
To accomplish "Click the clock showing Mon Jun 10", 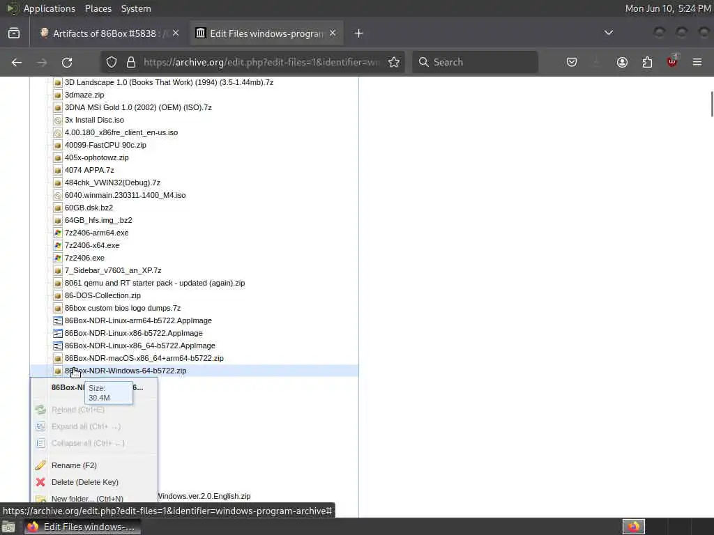I will point(667,8).
